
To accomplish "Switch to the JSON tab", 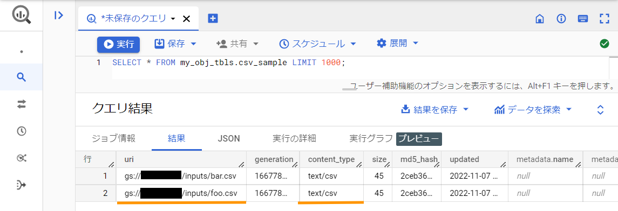I will [229, 138].
